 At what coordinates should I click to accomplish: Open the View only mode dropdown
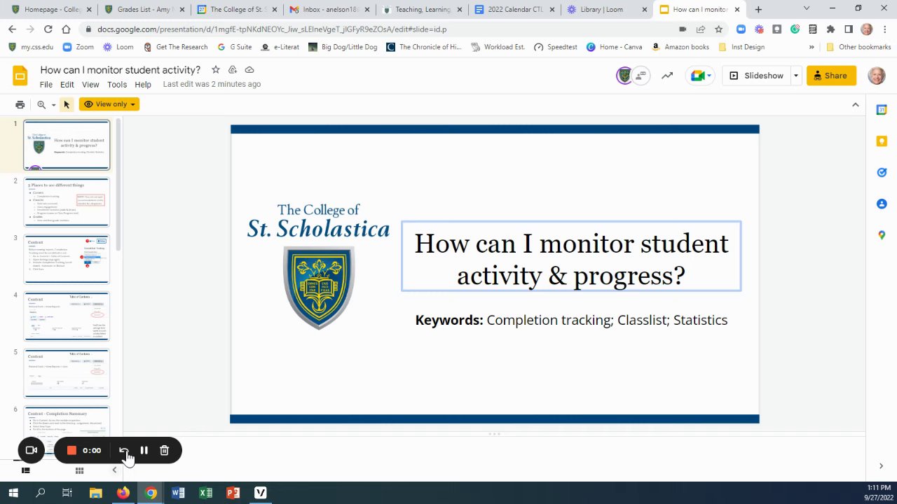coord(109,104)
